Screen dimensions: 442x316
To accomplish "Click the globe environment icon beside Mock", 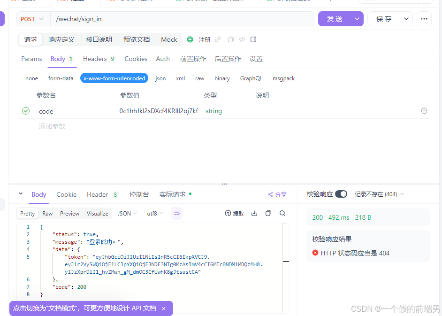I will tap(190, 39).
